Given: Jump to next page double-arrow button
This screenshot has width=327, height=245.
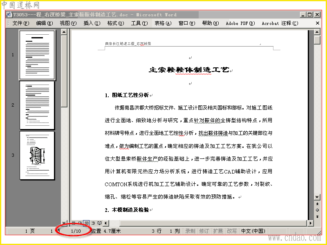Looking at the screenshot, I should point(317,217).
